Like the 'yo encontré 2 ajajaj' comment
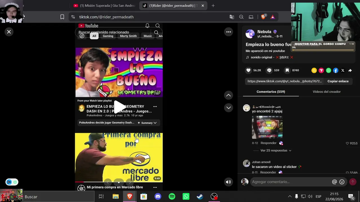 pyautogui.click(x=347, y=143)
